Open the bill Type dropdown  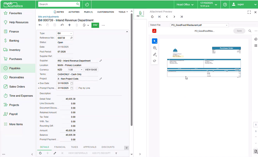[71, 33]
